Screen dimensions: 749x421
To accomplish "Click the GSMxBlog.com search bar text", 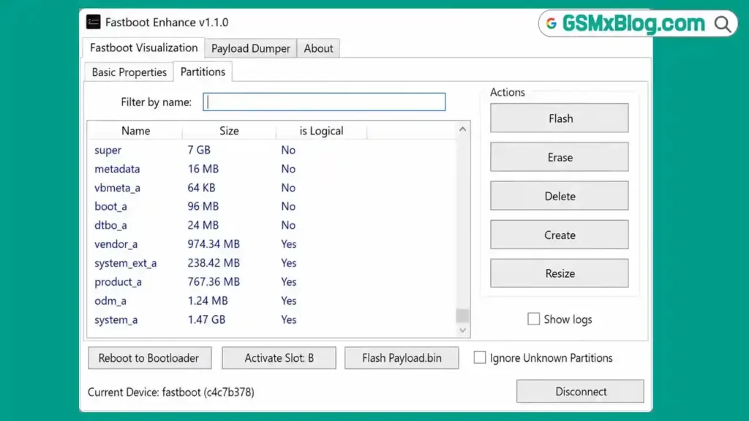I will [x=633, y=23].
